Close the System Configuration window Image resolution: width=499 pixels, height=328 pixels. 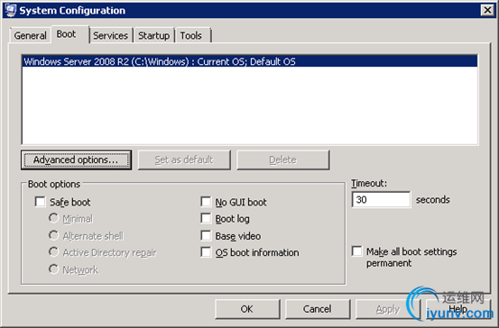[x=487, y=11]
